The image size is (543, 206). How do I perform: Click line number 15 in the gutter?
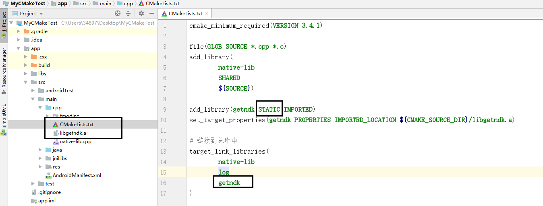coord(163,172)
